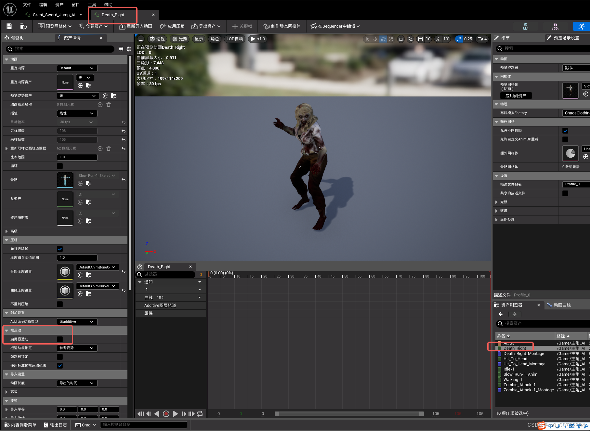Toggle the allow frame stripping checkbox
Screen dimensions: 590x431
coord(60,249)
